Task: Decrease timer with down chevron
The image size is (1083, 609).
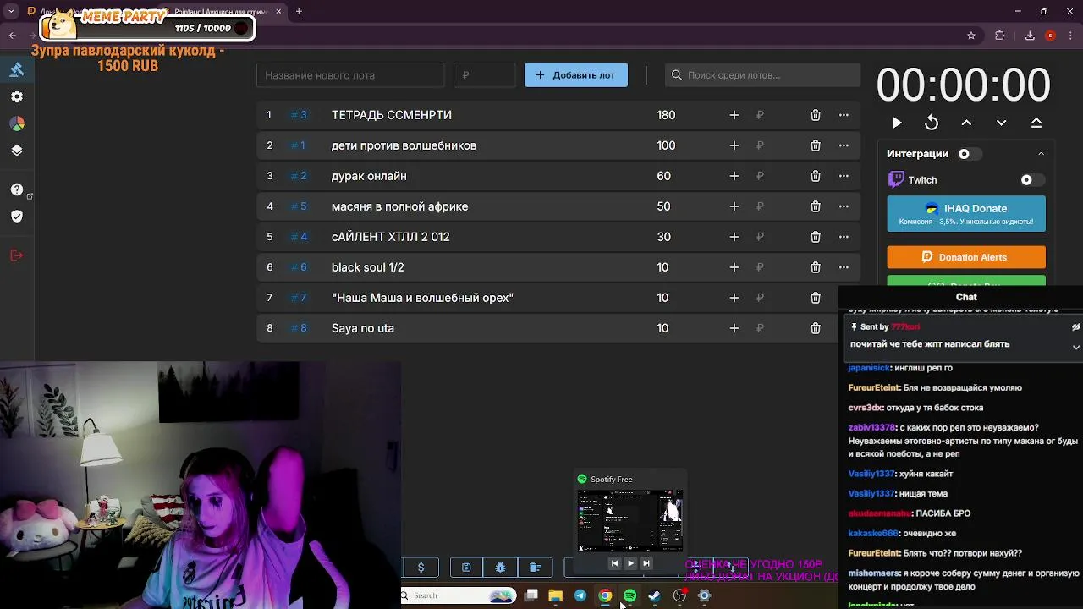Action: pyautogui.click(x=1001, y=123)
